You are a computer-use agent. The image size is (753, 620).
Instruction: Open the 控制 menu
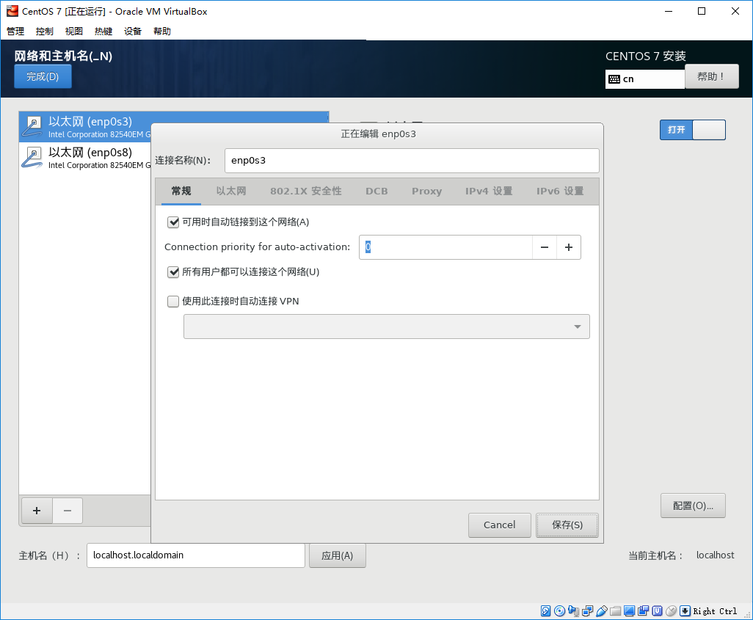pos(45,32)
